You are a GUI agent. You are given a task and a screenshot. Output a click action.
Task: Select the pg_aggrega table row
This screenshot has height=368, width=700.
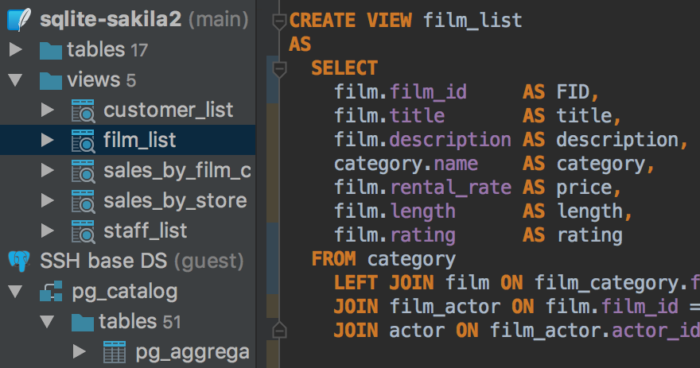(x=128, y=351)
